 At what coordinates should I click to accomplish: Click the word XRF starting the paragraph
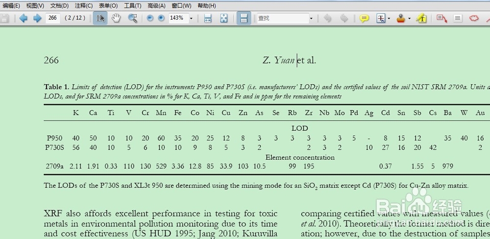point(53,214)
